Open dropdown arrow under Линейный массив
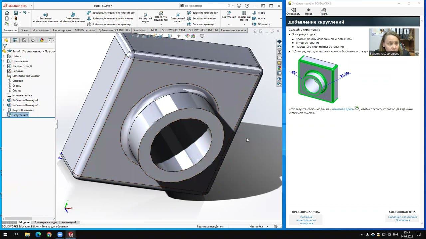This screenshot has height=239, width=426. [244, 25]
